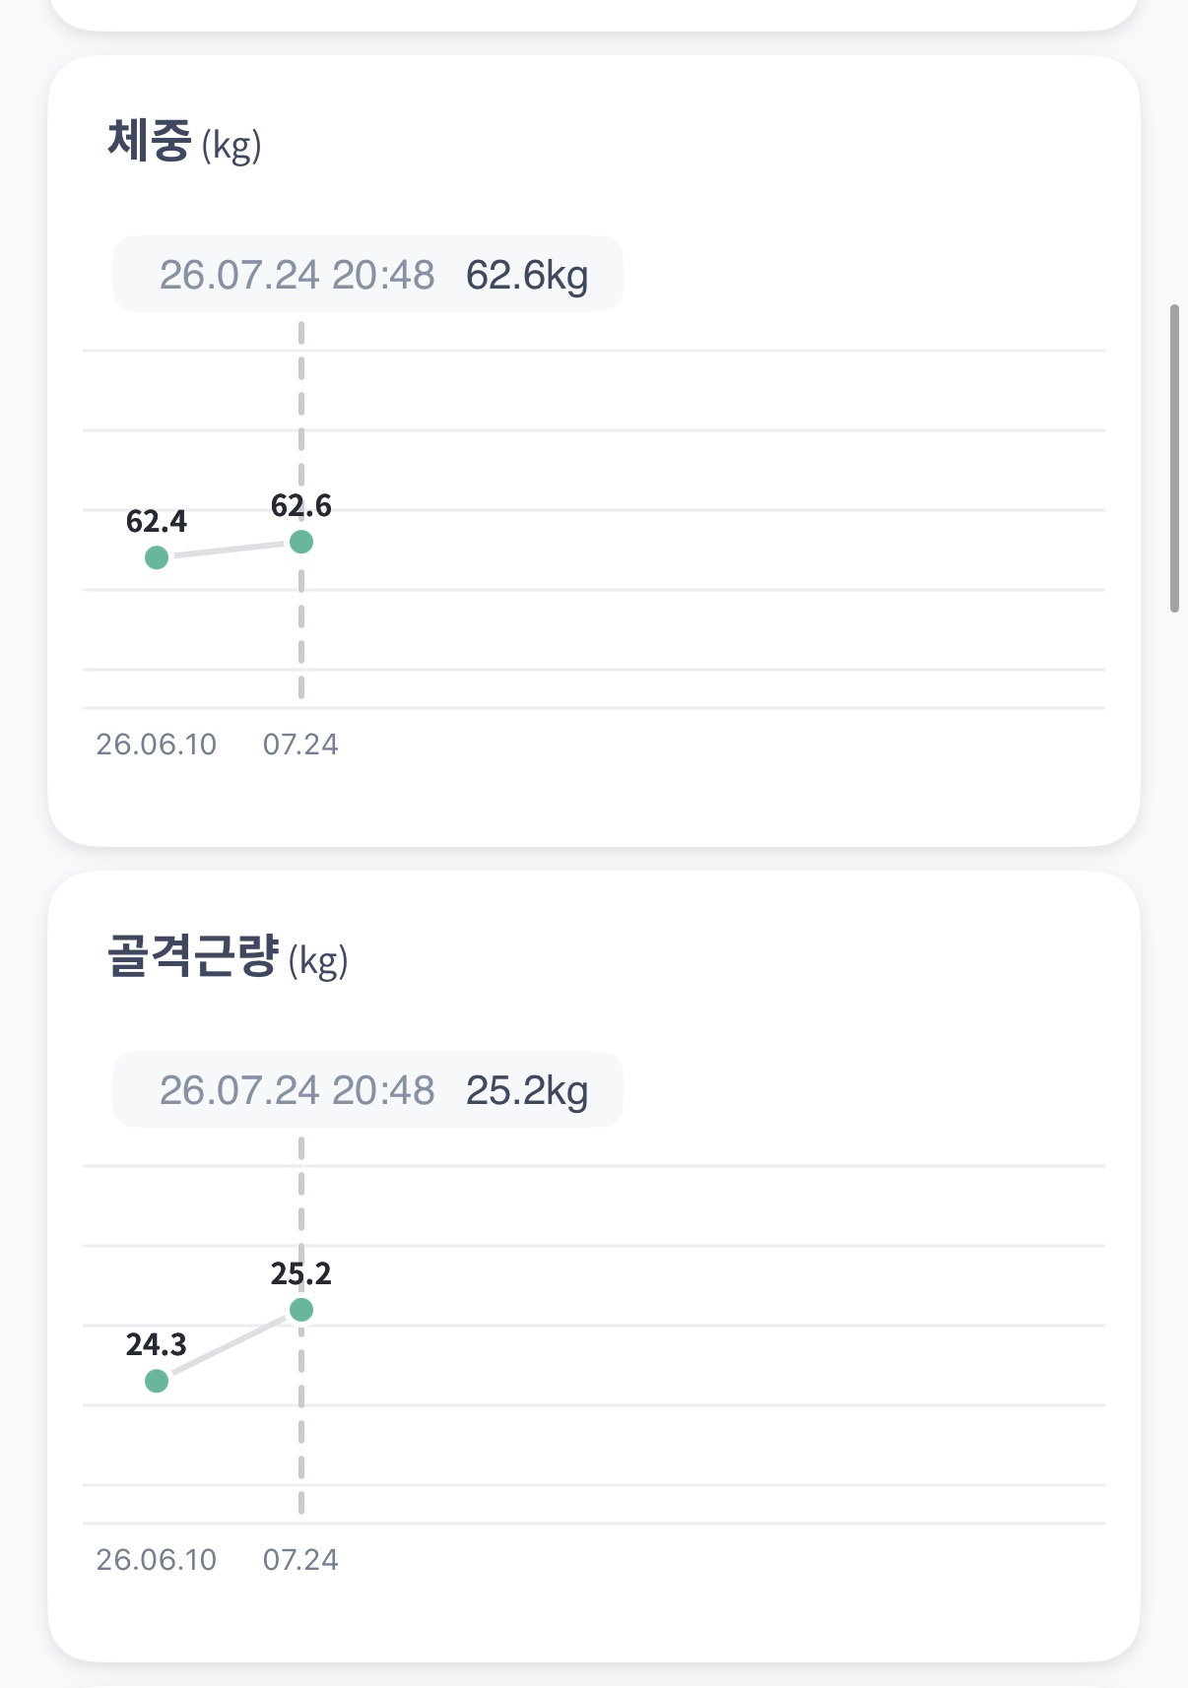This screenshot has width=1188, height=1688.
Task: Select the 62.6 weight data point
Action: click(x=301, y=542)
